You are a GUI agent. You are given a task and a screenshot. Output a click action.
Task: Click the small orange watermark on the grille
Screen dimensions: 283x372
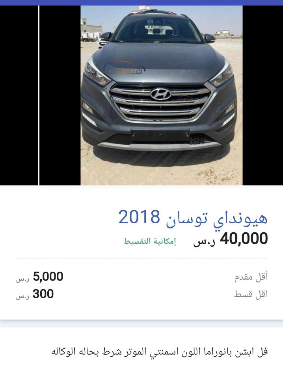[184, 97]
